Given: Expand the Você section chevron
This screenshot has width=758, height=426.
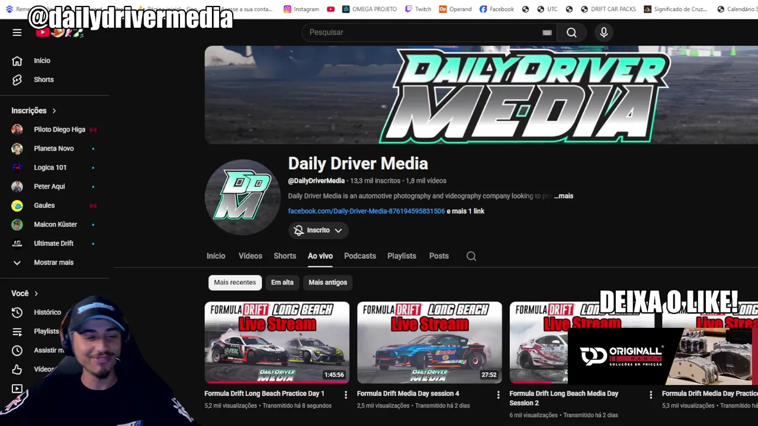Looking at the screenshot, I should coord(36,293).
